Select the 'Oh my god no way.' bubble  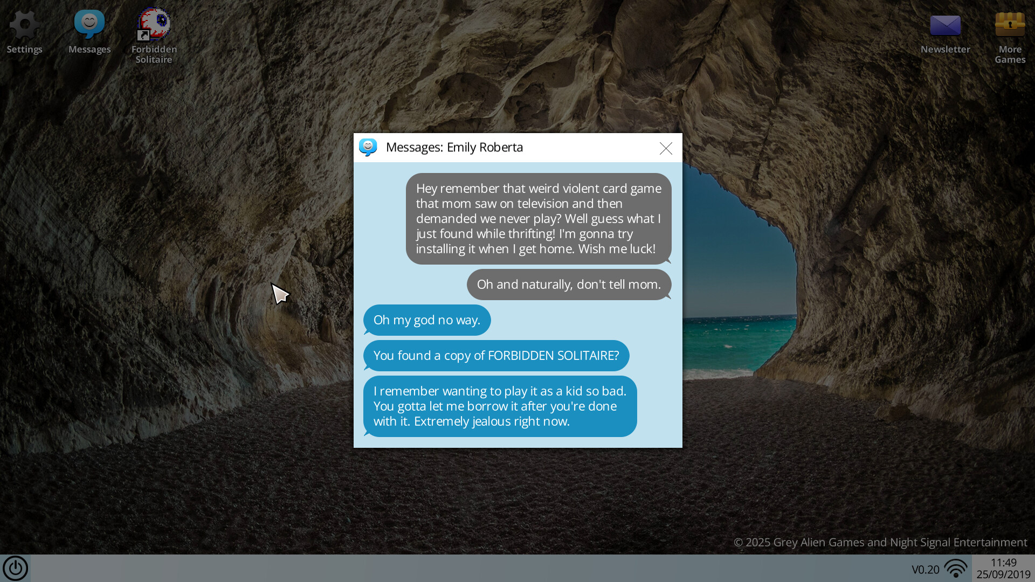click(426, 320)
